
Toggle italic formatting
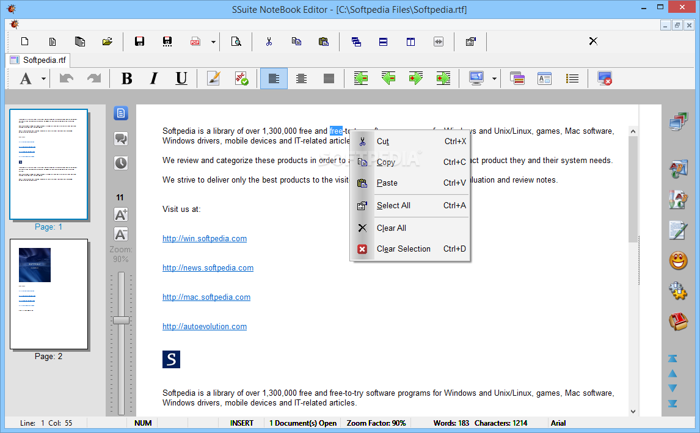coord(154,79)
